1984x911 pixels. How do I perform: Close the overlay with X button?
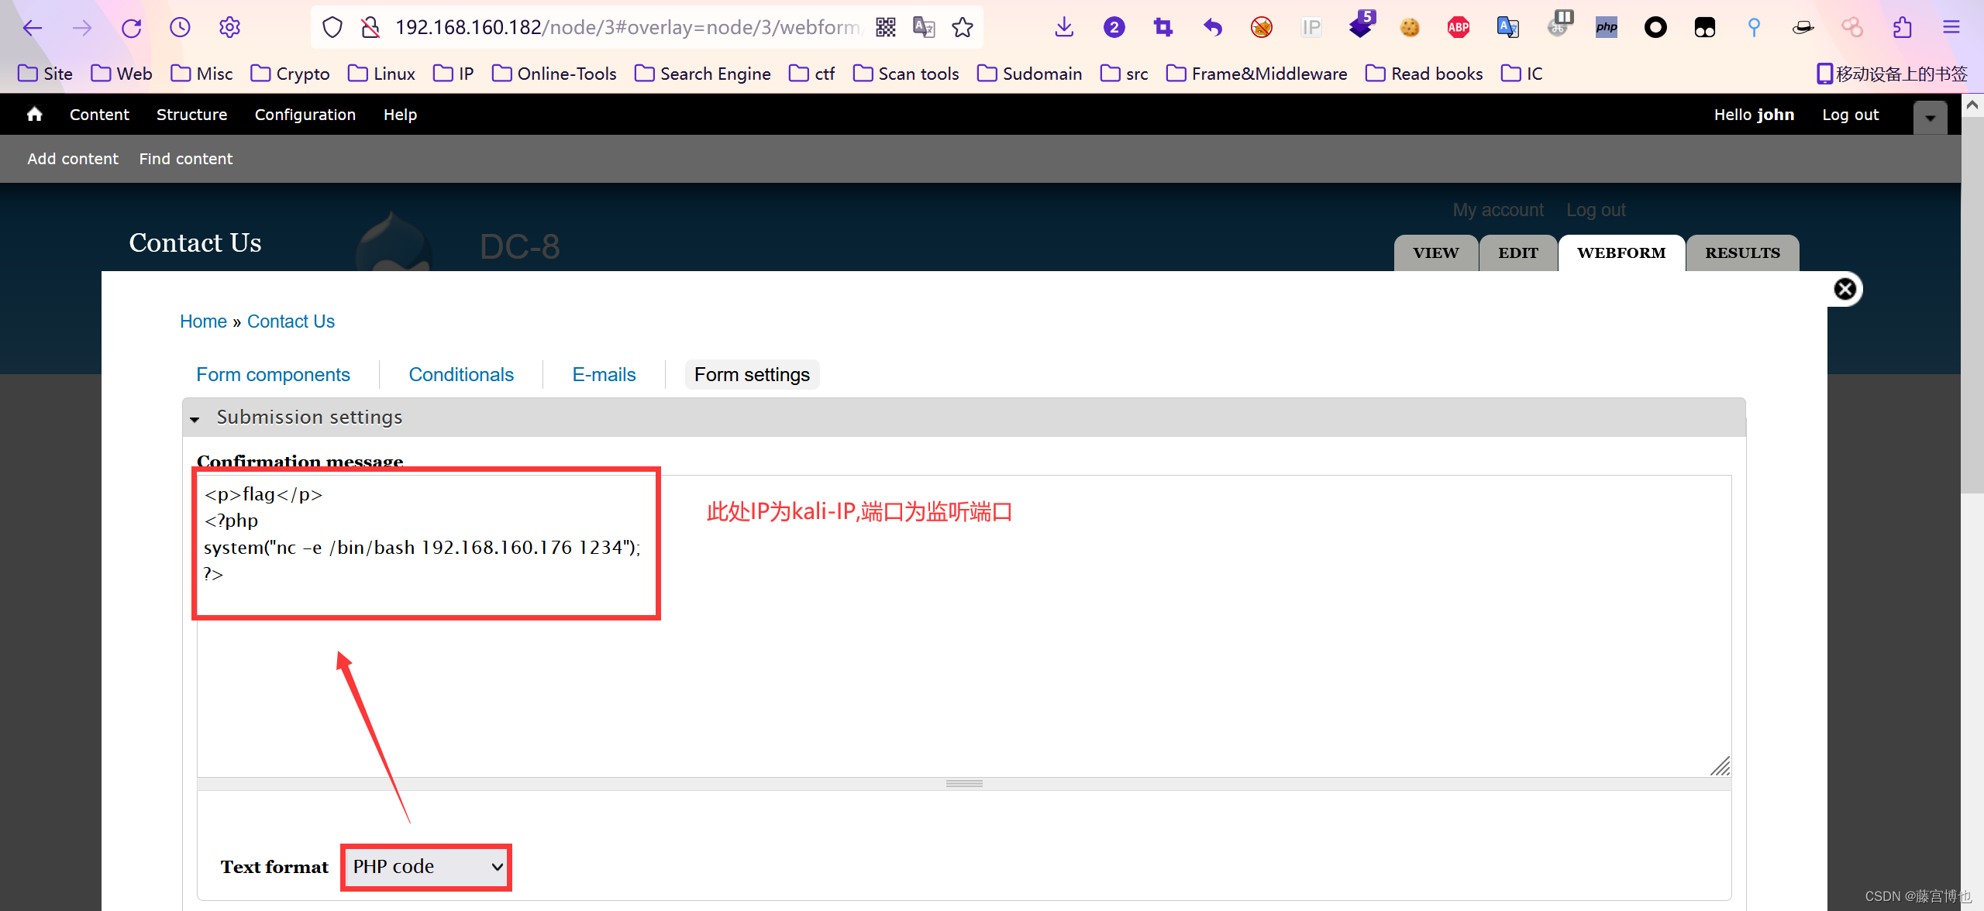[1845, 289]
